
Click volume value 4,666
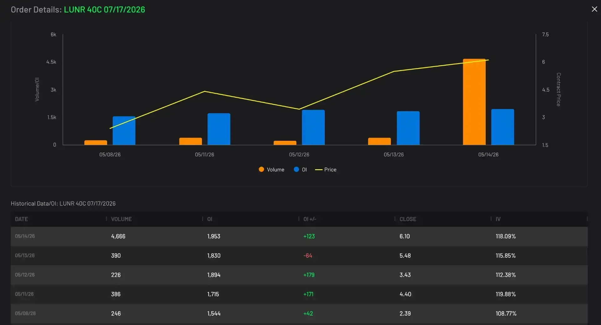(118, 236)
